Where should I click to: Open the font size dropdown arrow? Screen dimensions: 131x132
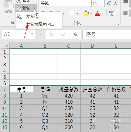pyautogui.click(x=102, y=3)
